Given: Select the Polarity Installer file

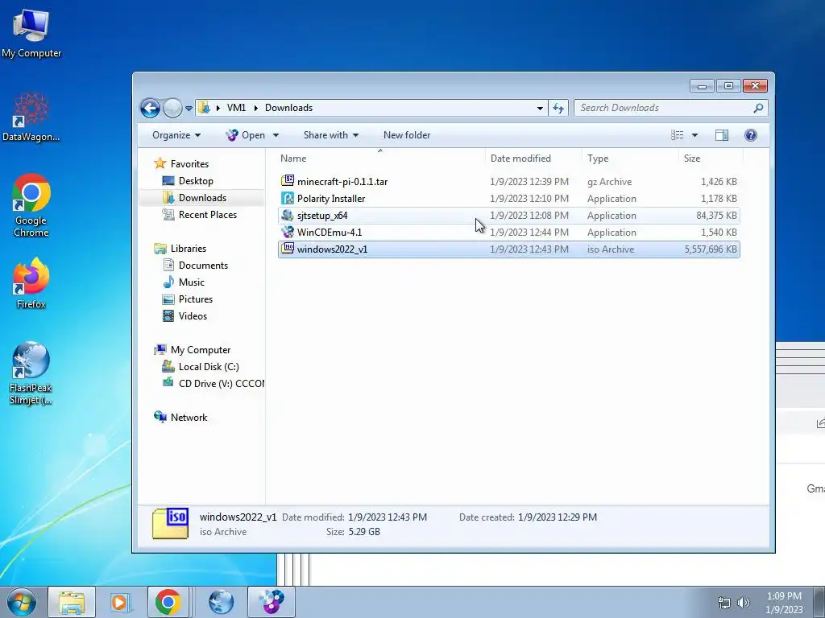Looking at the screenshot, I should [x=509, y=199].
